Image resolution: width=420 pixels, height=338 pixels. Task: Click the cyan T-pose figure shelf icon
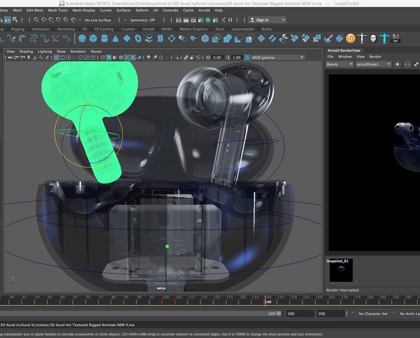coord(384,39)
